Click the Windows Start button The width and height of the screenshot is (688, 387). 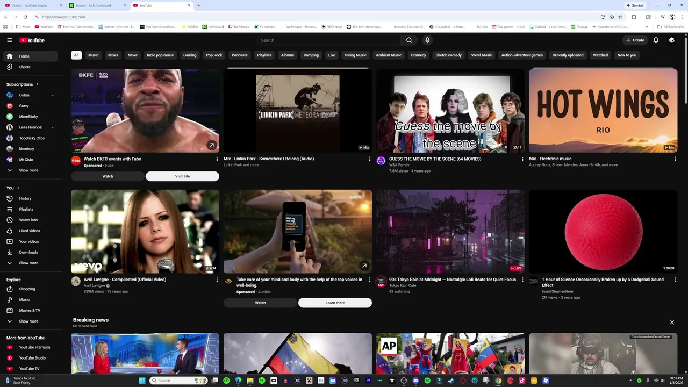pos(142,381)
